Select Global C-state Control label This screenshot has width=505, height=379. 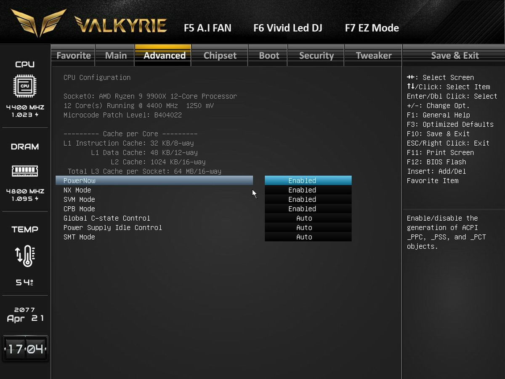click(106, 218)
